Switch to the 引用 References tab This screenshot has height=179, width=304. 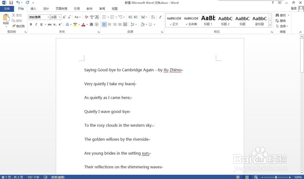click(x=77, y=9)
